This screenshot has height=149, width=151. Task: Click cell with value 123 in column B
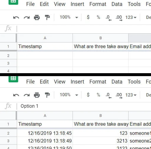pyautogui.click(x=101, y=133)
